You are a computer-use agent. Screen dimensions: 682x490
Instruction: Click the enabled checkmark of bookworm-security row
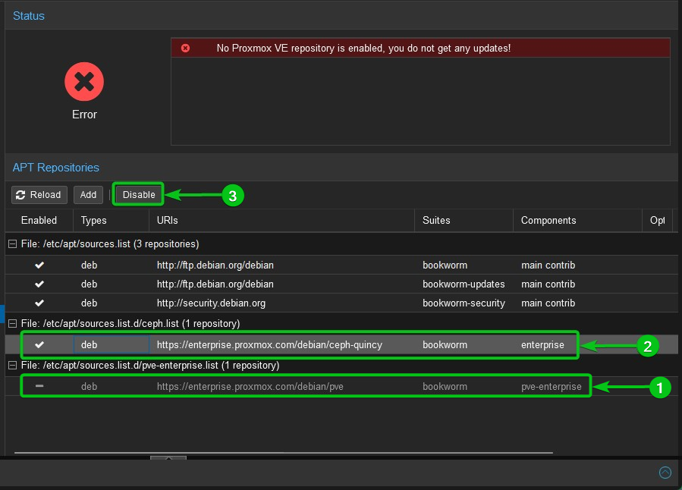tap(39, 303)
